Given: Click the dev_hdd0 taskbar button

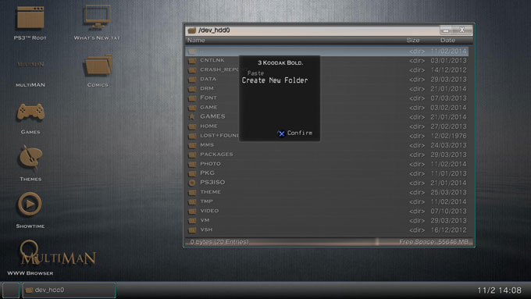Looking at the screenshot, I should pos(69,290).
